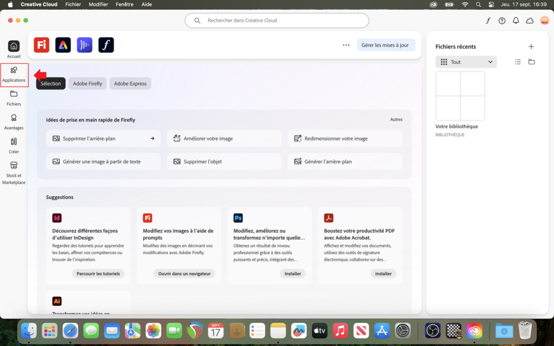This screenshot has width=554, height=346.
Task: Open the three-dots more options menu
Action: click(346, 45)
